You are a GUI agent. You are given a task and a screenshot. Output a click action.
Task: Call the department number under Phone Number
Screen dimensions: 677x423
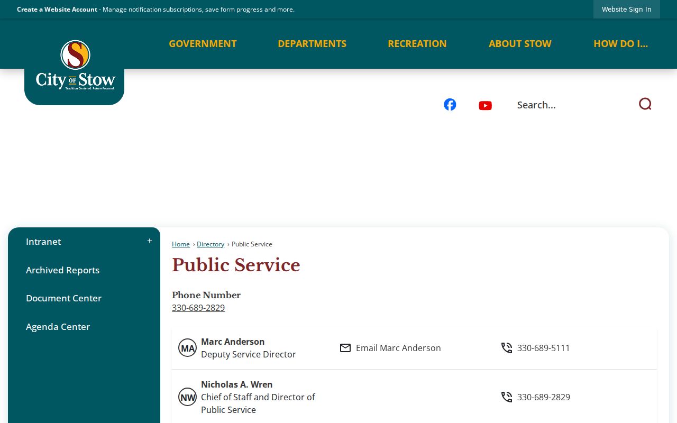point(198,308)
